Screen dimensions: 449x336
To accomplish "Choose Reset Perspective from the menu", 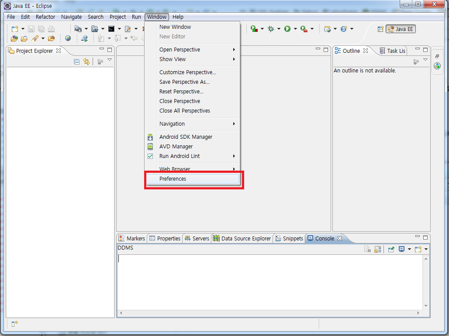I will (x=181, y=92).
